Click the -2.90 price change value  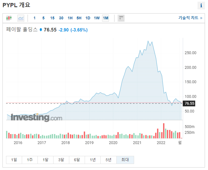click(63, 30)
